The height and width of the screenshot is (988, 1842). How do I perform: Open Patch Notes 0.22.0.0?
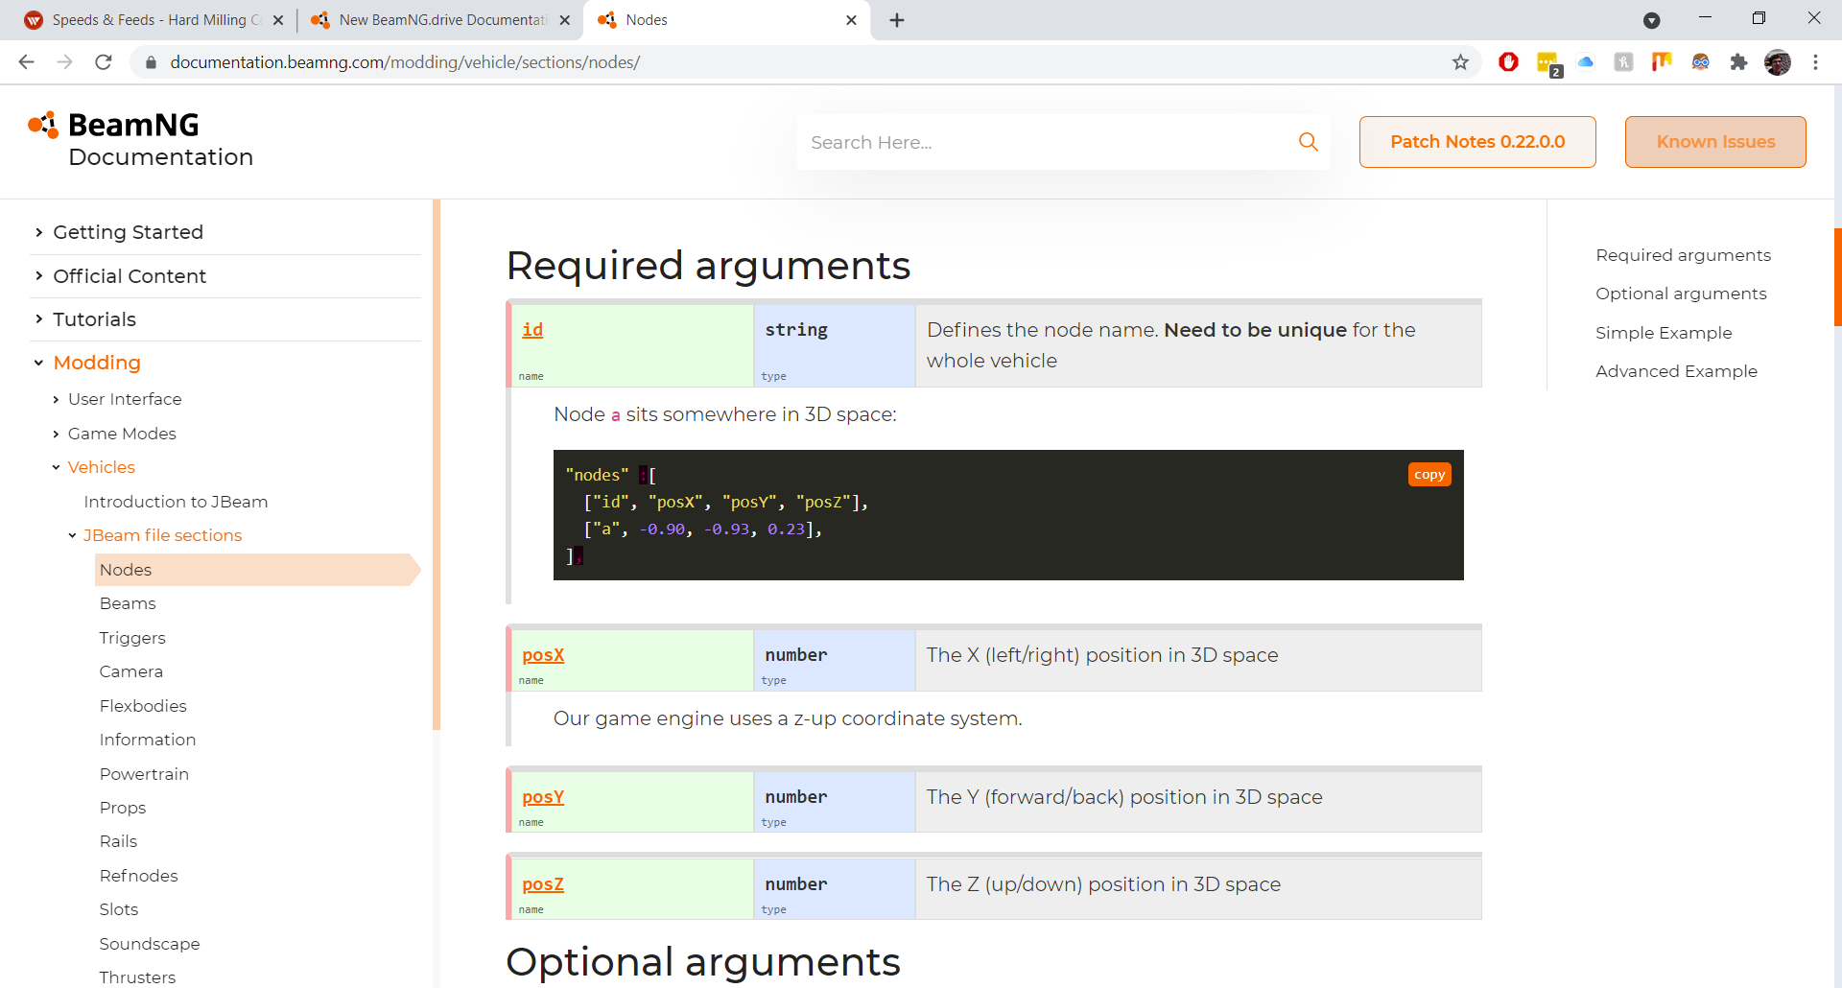pyautogui.click(x=1477, y=142)
